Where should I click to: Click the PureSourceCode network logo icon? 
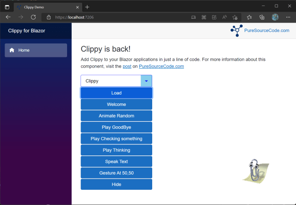point(237,31)
